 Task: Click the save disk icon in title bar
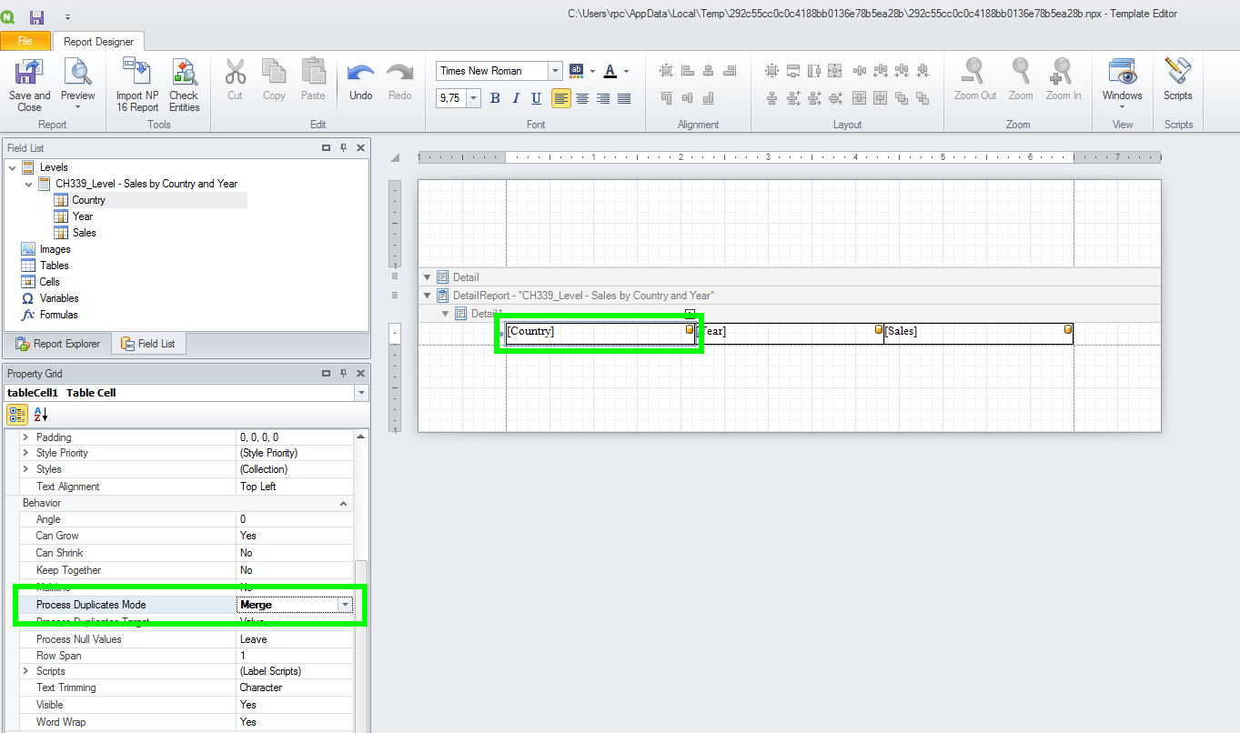click(37, 16)
